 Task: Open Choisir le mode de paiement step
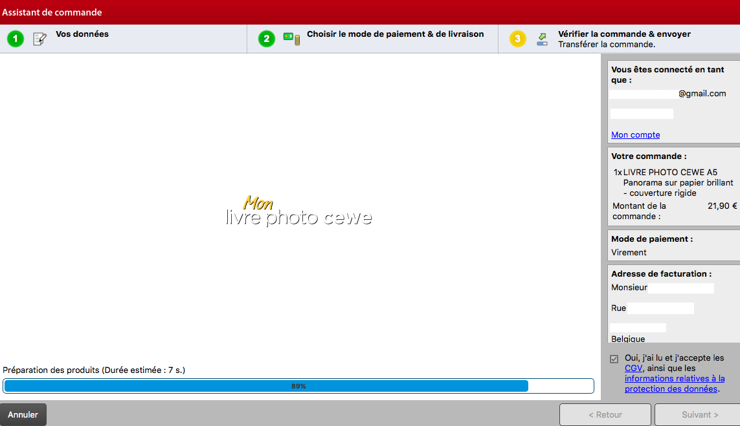[x=395, y=34]
